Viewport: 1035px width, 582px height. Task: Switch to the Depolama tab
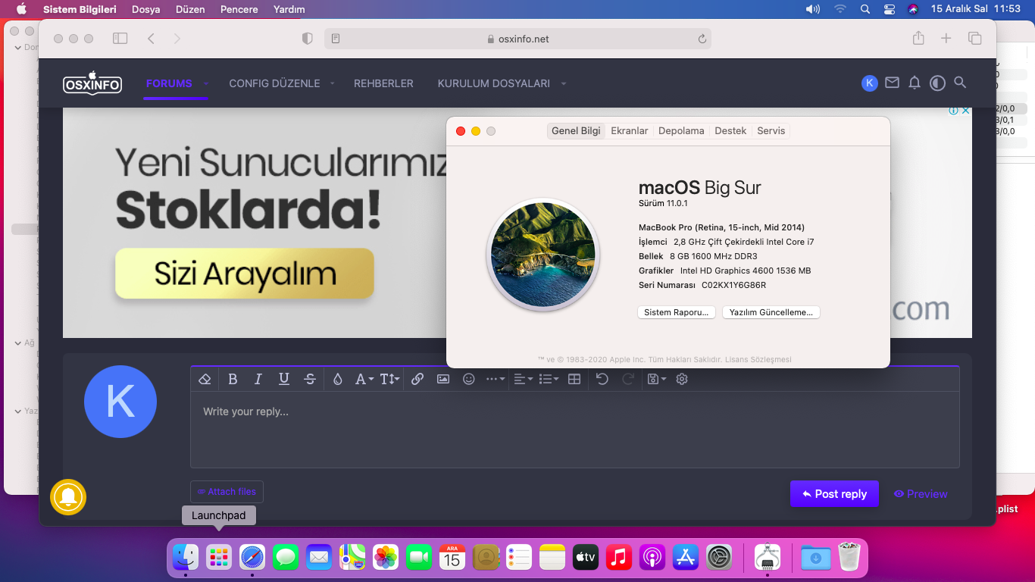681,131
